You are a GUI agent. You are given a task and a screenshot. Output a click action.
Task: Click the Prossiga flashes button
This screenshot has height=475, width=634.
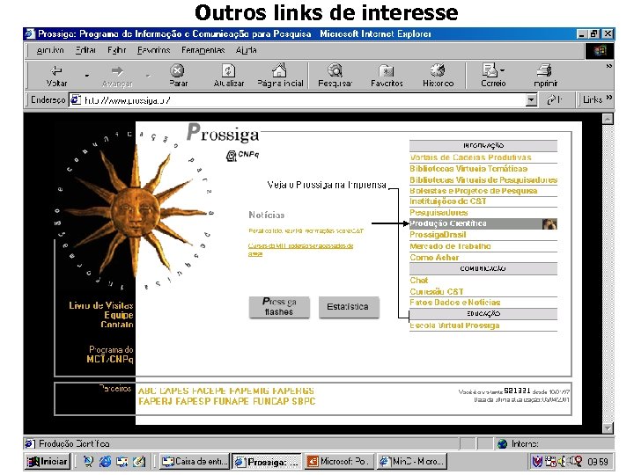click(279, 307)
